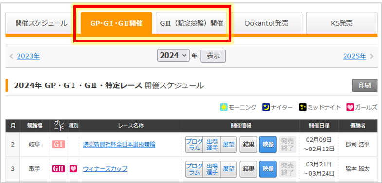Viewport: 382px width, 183px height.
Task: Click the 優勝者 column header
Action: (x=358, y=126)
